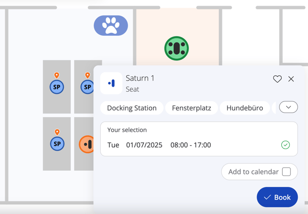Enable the Add to calendar checkbox
The width and height of the screenshot is (308, 214).
pyautogui.click(x=286, y=172)
